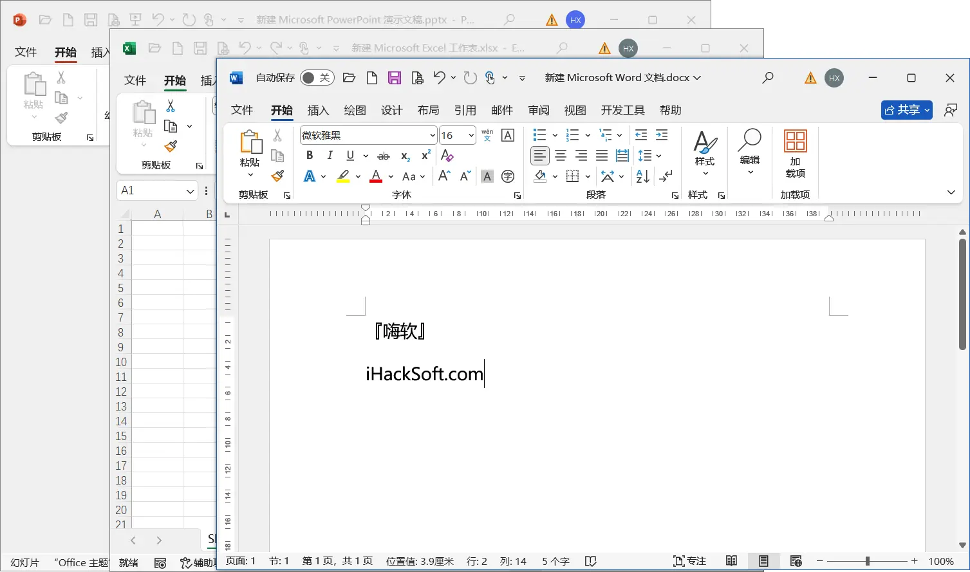Decrease font size in Word
970x572 pixels.
[x=465, y=176]
